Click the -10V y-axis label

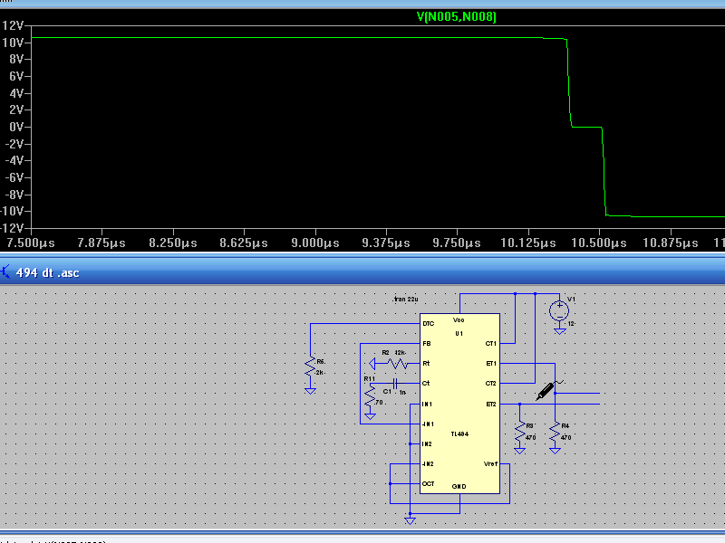tap(12, 211)
